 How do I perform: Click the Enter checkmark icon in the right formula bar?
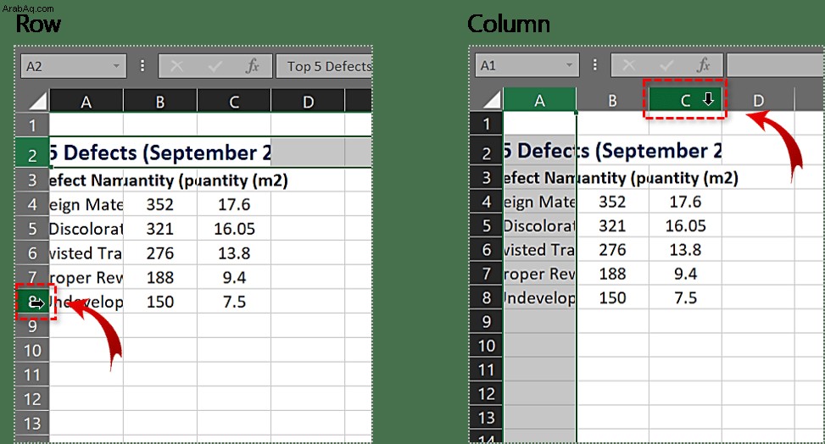666,65
